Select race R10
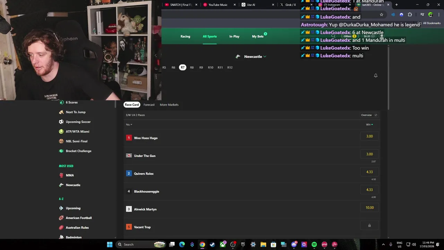 [x=211, y=68]
